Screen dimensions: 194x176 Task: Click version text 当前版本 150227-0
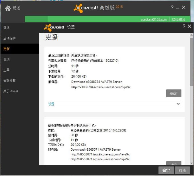(104, 60)
